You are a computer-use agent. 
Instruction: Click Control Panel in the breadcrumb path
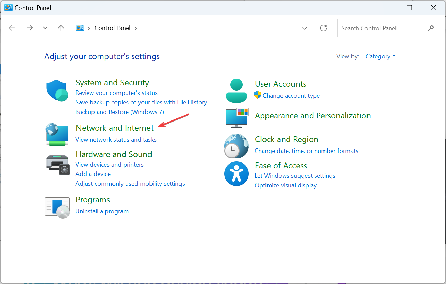[112, 28]
